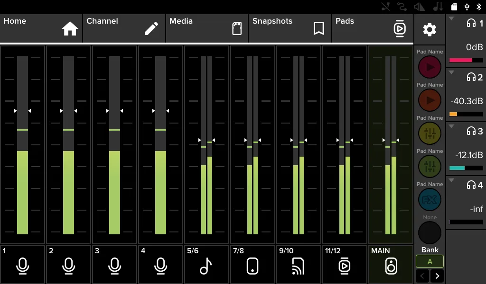Click the -40.3dB headphone 2 value
Viewport: 486px width, 284px height.
pos(467,101)
